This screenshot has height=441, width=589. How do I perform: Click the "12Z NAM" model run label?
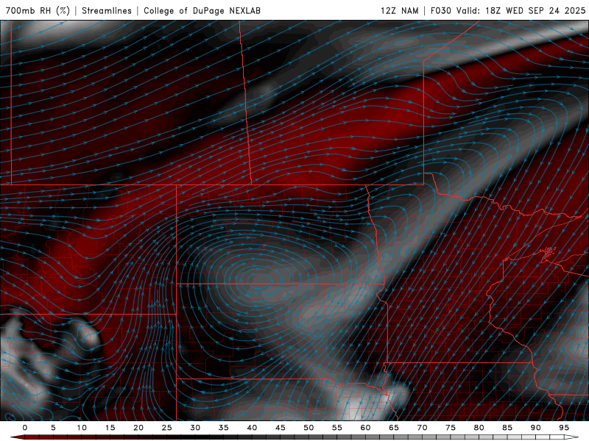point(399,10)
